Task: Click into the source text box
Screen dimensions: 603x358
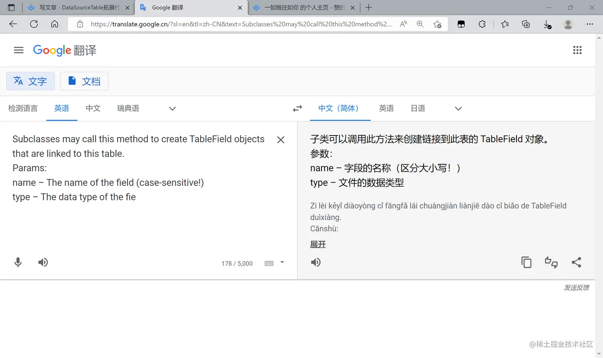Action: point(138,168)
